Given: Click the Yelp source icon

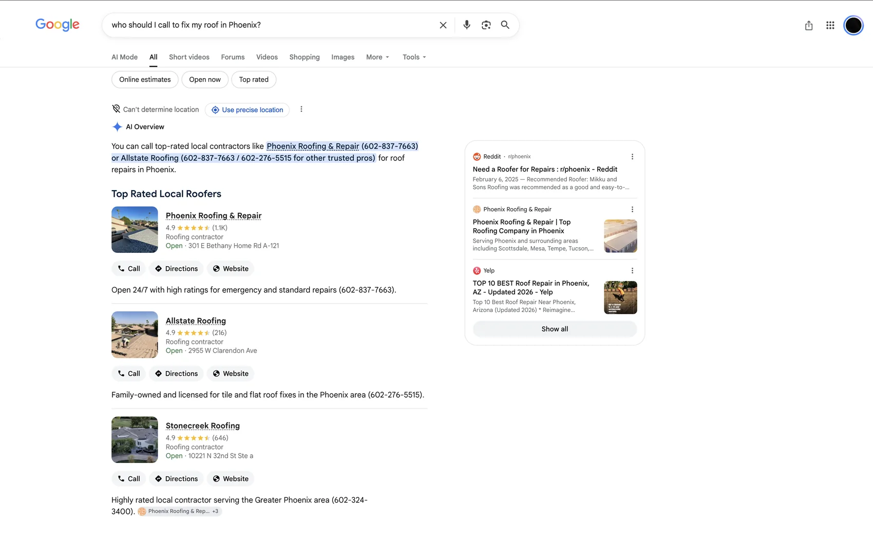Looking at the screenshot, I should tap(477, 270).
